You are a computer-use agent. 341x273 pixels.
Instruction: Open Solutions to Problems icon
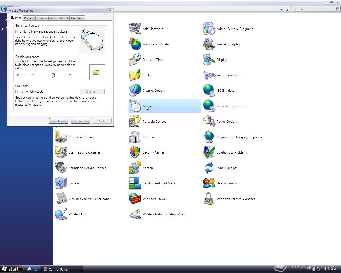(x=209, y=152)
